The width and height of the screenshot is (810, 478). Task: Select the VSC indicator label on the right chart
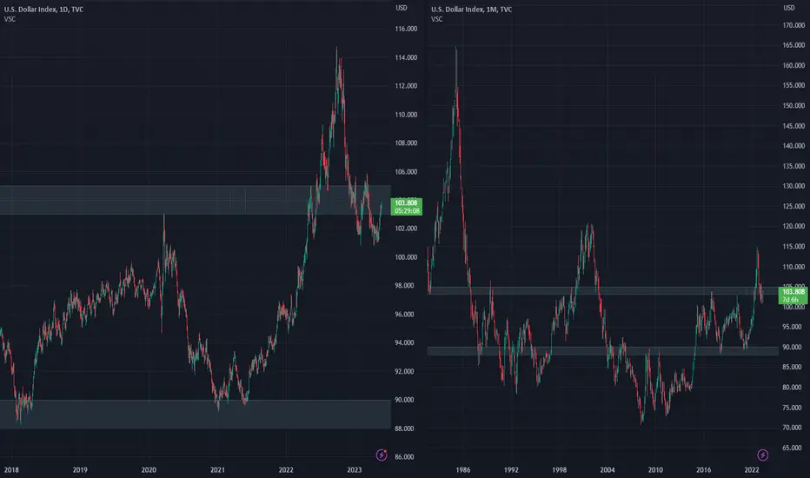click(437, 19)
